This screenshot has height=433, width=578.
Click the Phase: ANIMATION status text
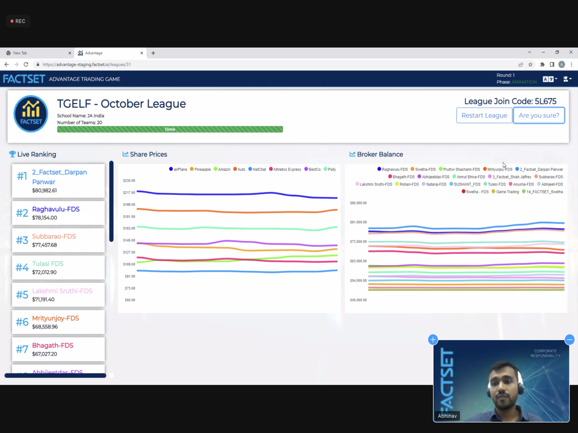[x=516, y=82]
